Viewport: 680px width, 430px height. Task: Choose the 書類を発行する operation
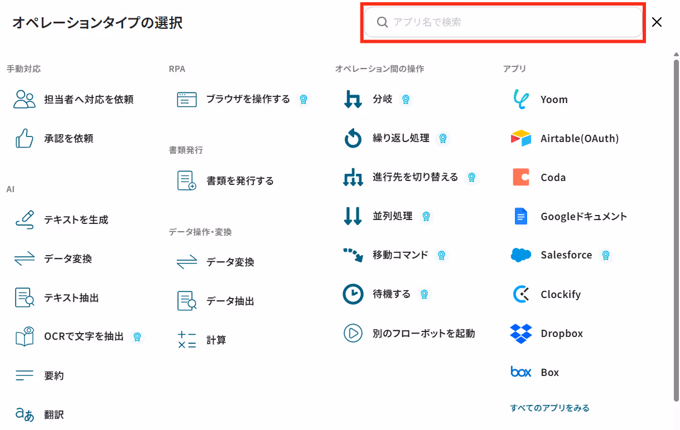tap(240, 181)
